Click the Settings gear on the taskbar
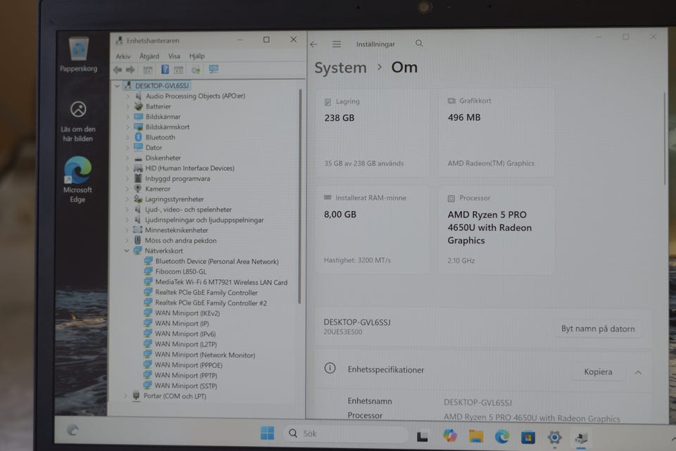 (554, 438)
